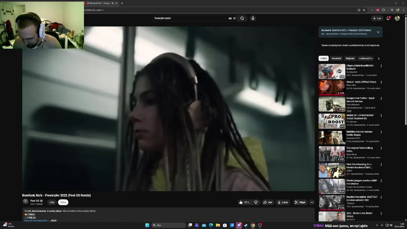Select the Kaikki filter chip
Viewport: 407px width, 229px height.
(323, 59)
